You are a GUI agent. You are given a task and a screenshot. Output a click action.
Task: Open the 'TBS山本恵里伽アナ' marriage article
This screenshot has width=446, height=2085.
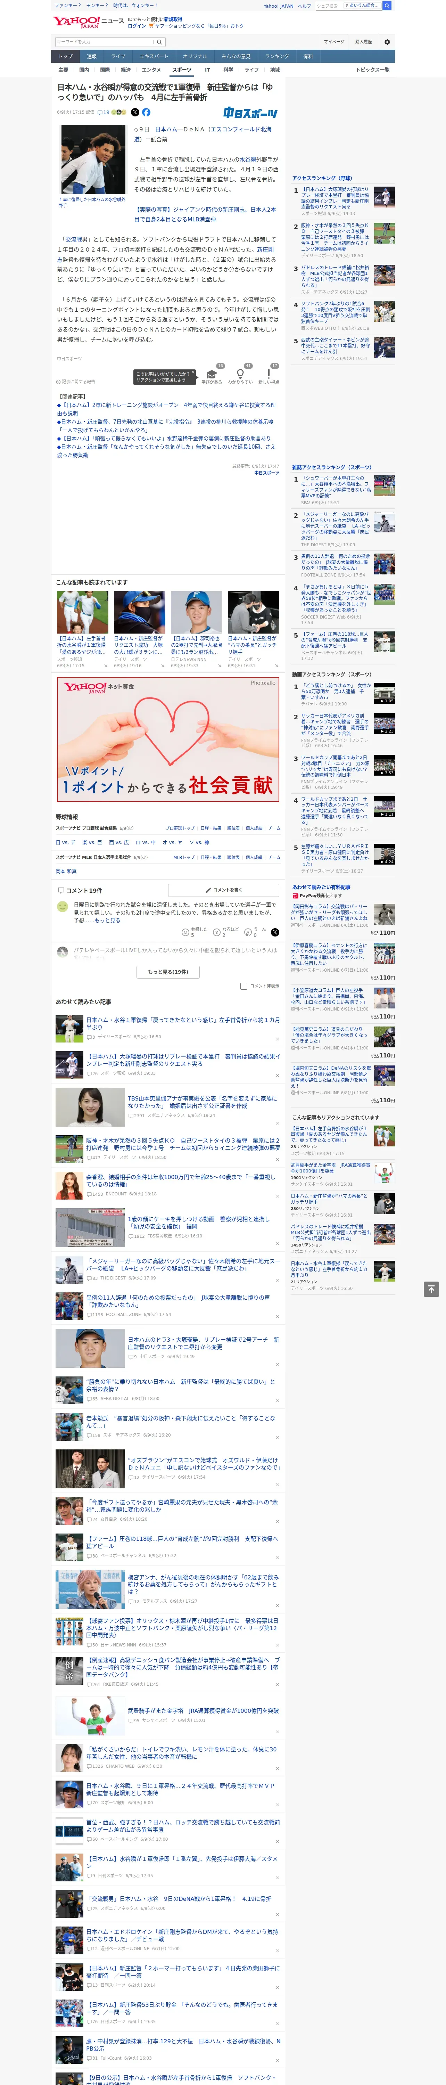click(x=203, y=1102)
